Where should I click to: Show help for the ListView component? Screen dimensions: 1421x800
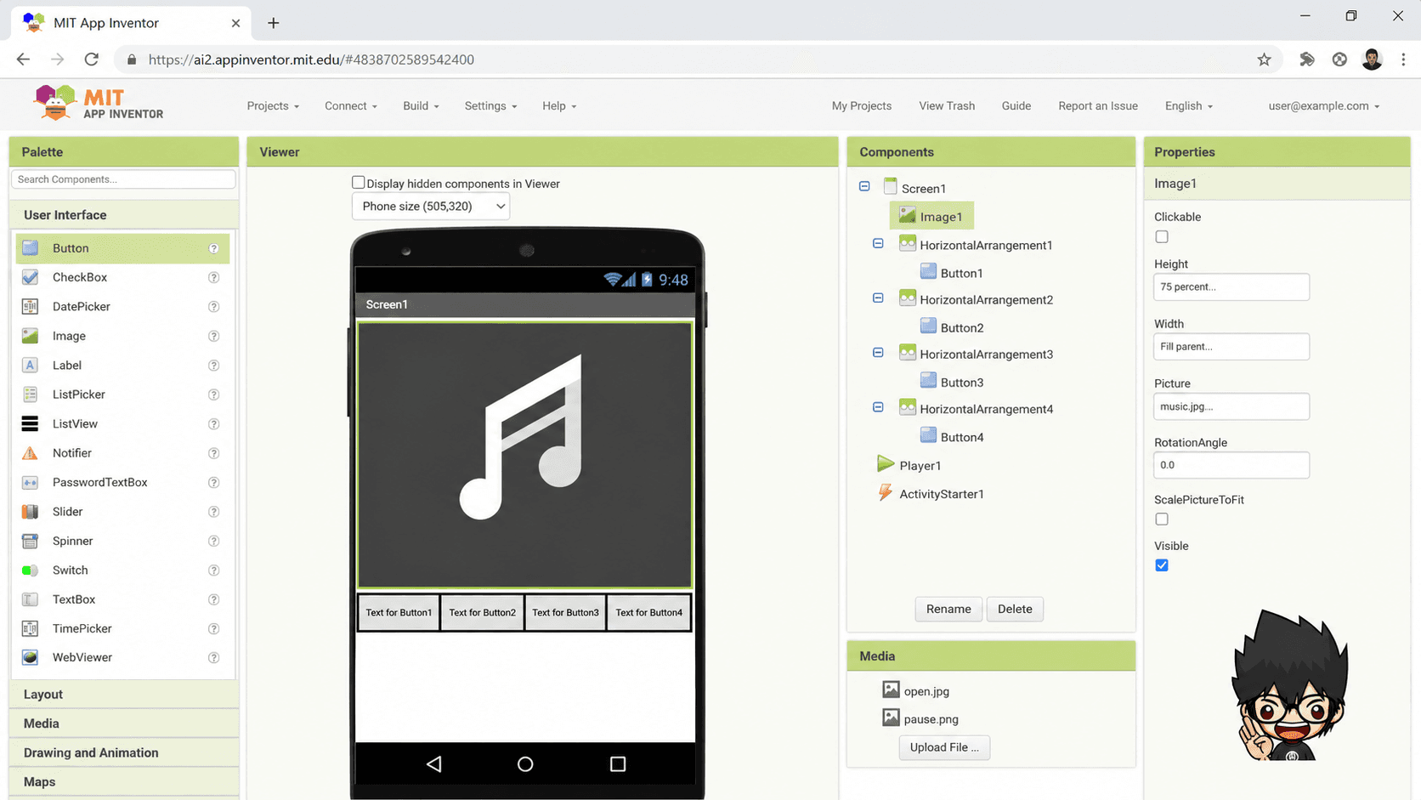tap(214, 424)
